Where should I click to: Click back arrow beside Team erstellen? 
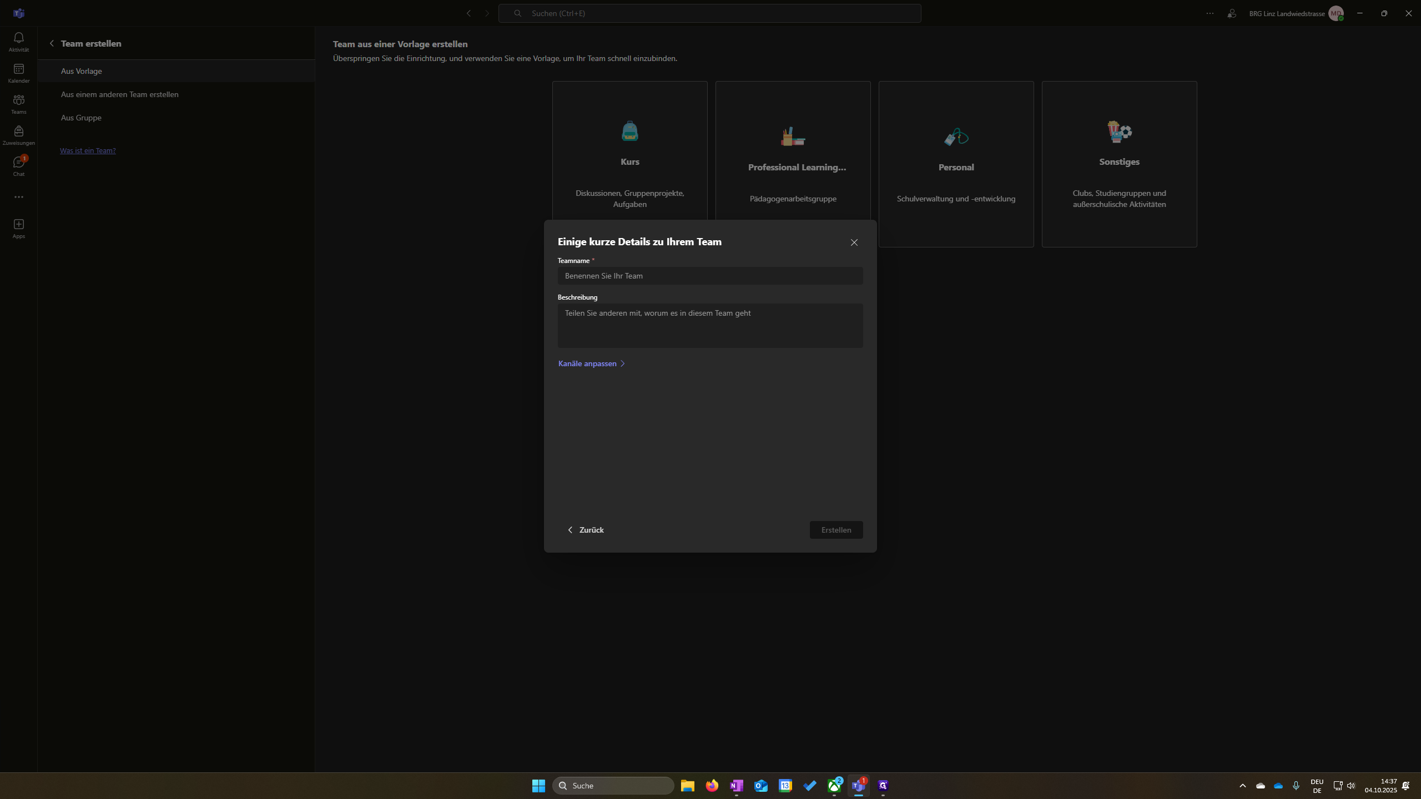52,43
